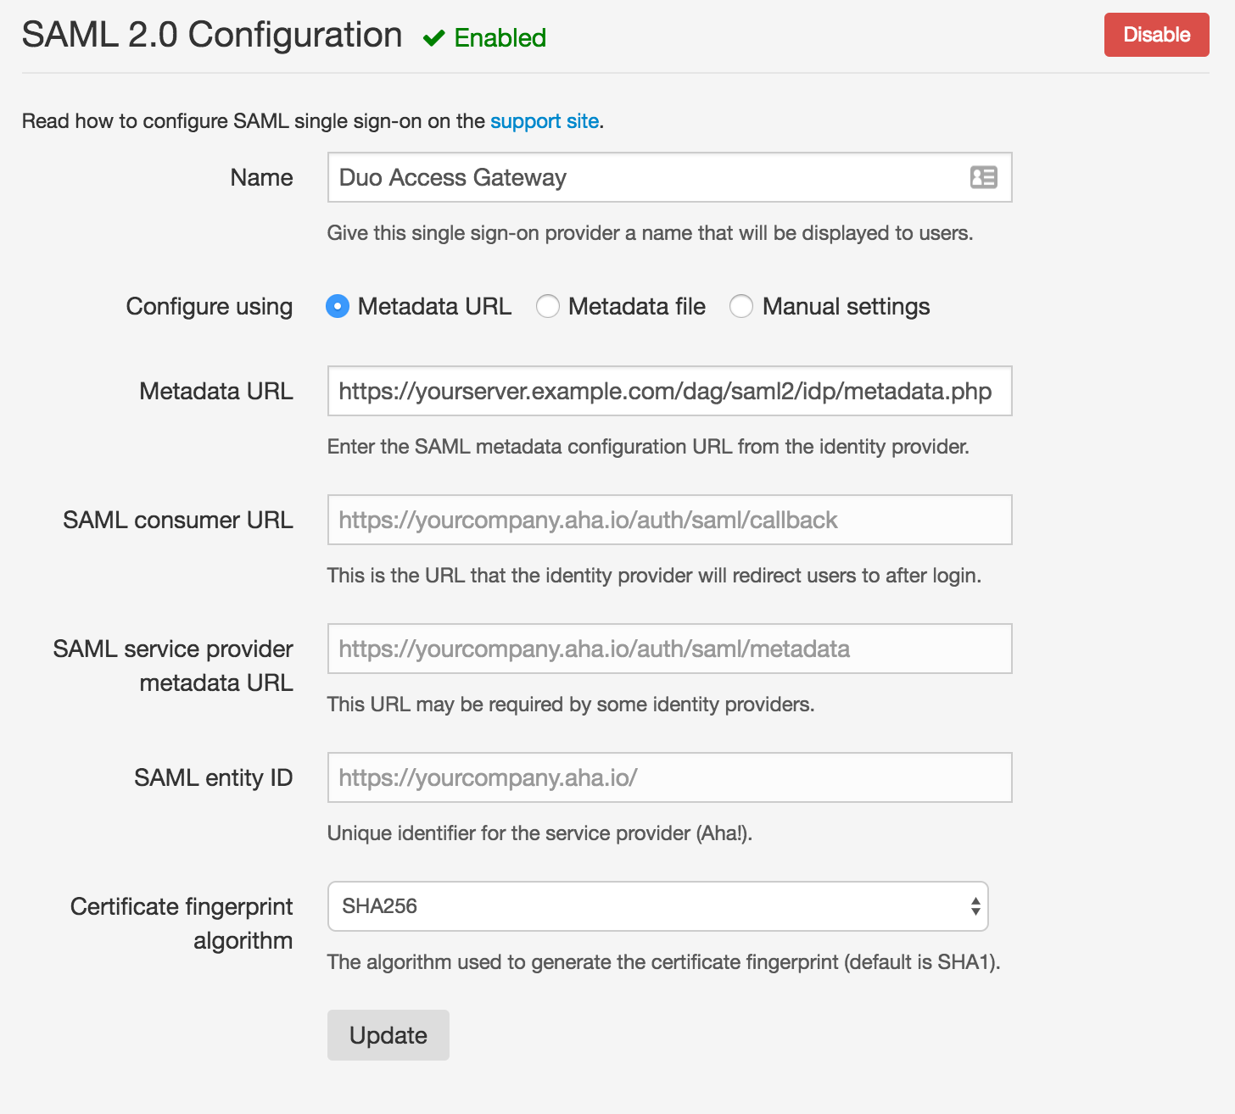Viewport: 1235px width, 1114px height.
Task: Switch to Manual settings configuration
Action: (x=741, y=306)
